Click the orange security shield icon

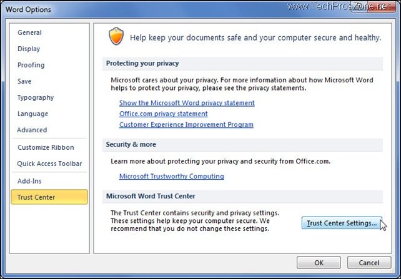115,37
